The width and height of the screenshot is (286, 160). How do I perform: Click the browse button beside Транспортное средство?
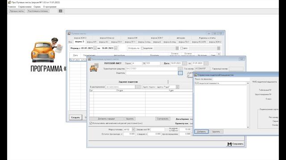point(180,69)
